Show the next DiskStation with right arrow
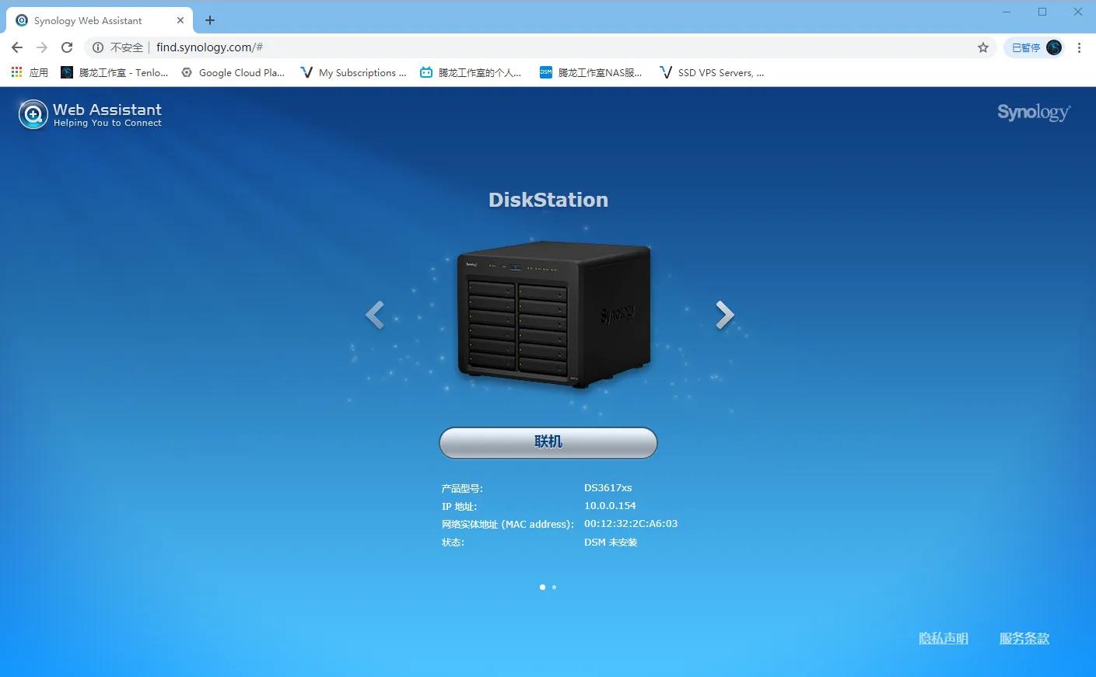The height and width of the screenshot is (677, 1096). pos(724,315)
